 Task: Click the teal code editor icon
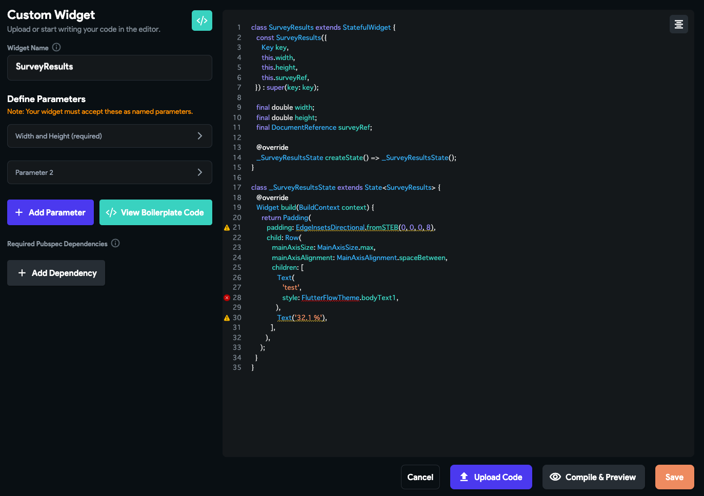coord(202,21)
